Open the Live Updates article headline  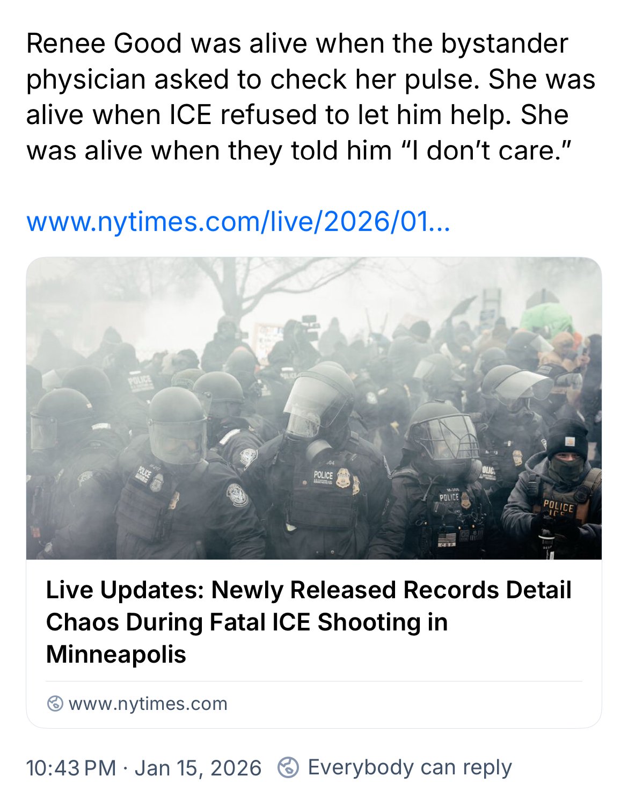(309, 622)
